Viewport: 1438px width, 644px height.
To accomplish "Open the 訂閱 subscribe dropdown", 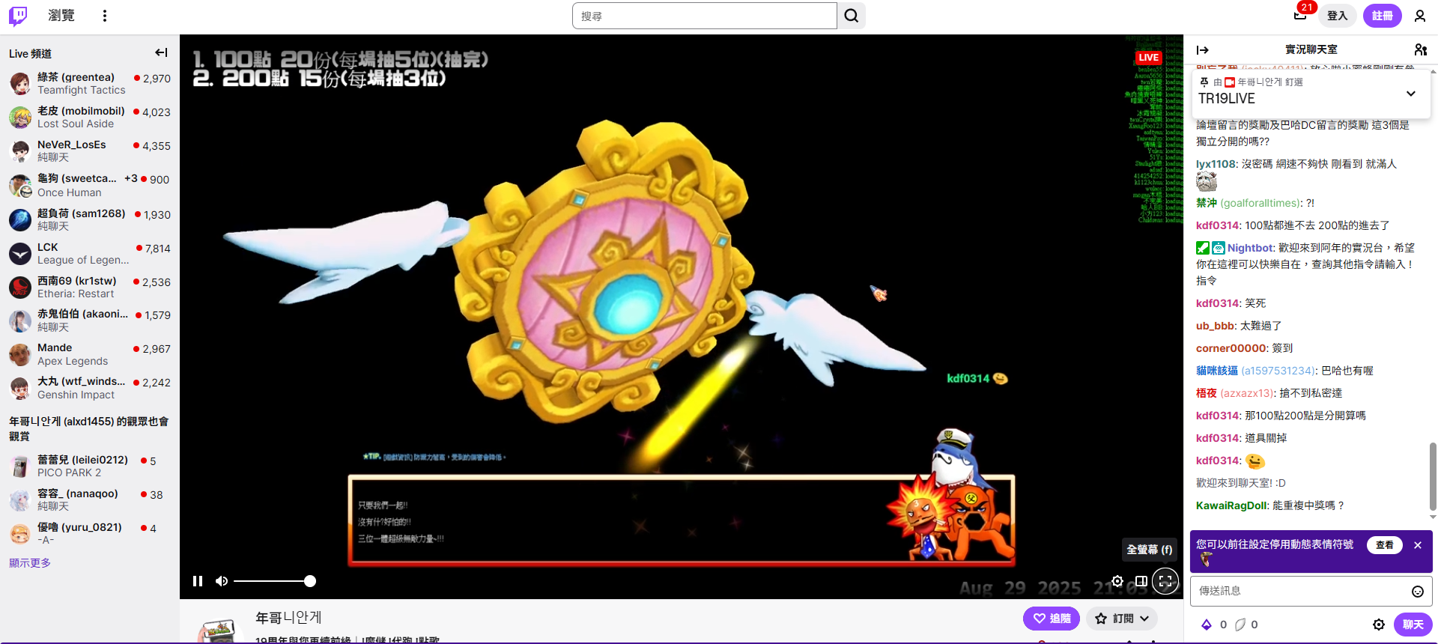I will coord(1122,619).
